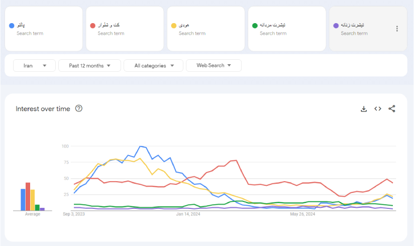Viewport: 414px width, 246px height.
Task: Open the All categories dropdown
Action: 153,65
